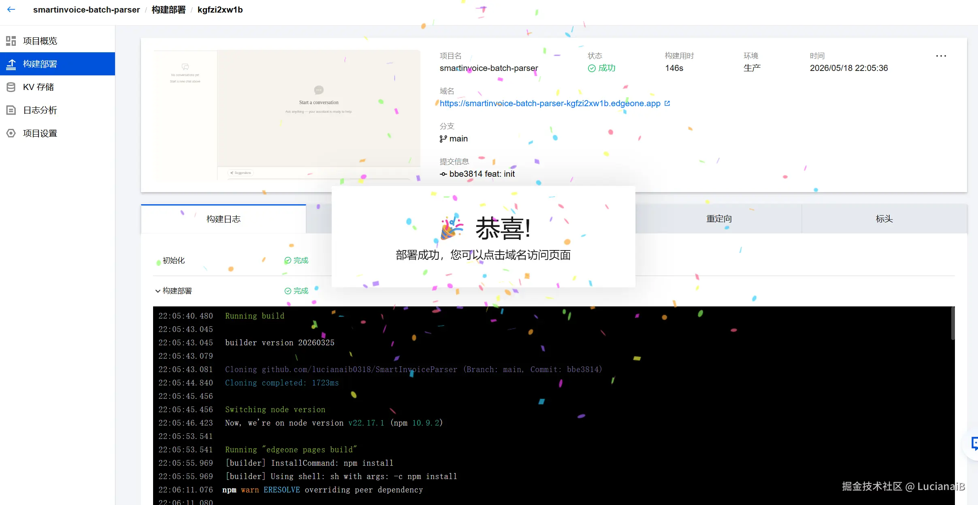Click the commit text bbe3814 feat: init
Viewport: 978px width, 505px height.
pos(482,174)
